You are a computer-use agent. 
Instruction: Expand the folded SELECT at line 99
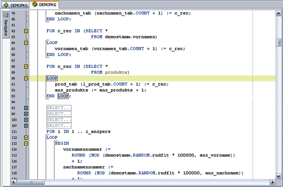pyautogui.click(x=26, y=114)
